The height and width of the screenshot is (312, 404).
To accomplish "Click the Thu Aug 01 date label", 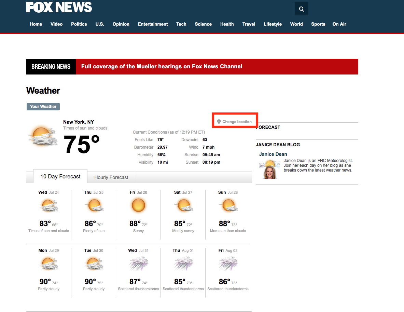I will (x=183, y=250).
